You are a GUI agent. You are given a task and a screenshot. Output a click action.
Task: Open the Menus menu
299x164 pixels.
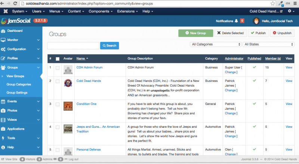56,11
